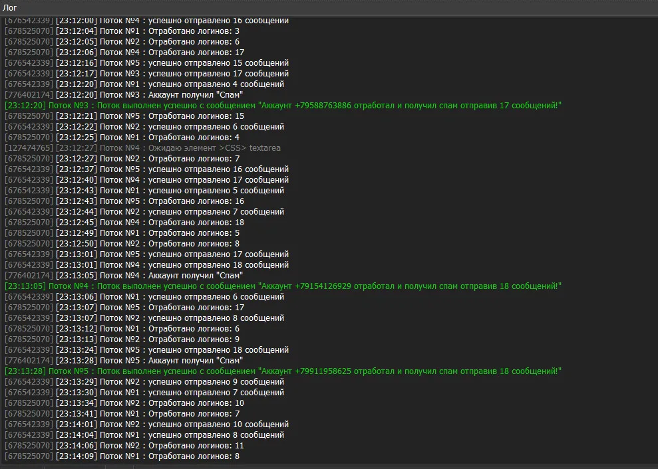658x469 pixels.
Task: Click action ID 127474765 in log
Action: 29,148
